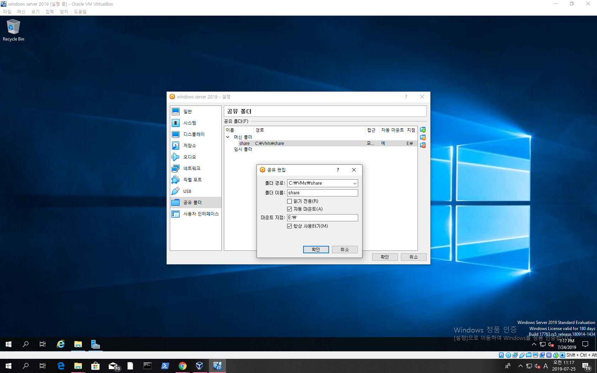Open Google Chrome on the host taskbar
The width and height of the screenshot is (597, 373).
[183, 366]
